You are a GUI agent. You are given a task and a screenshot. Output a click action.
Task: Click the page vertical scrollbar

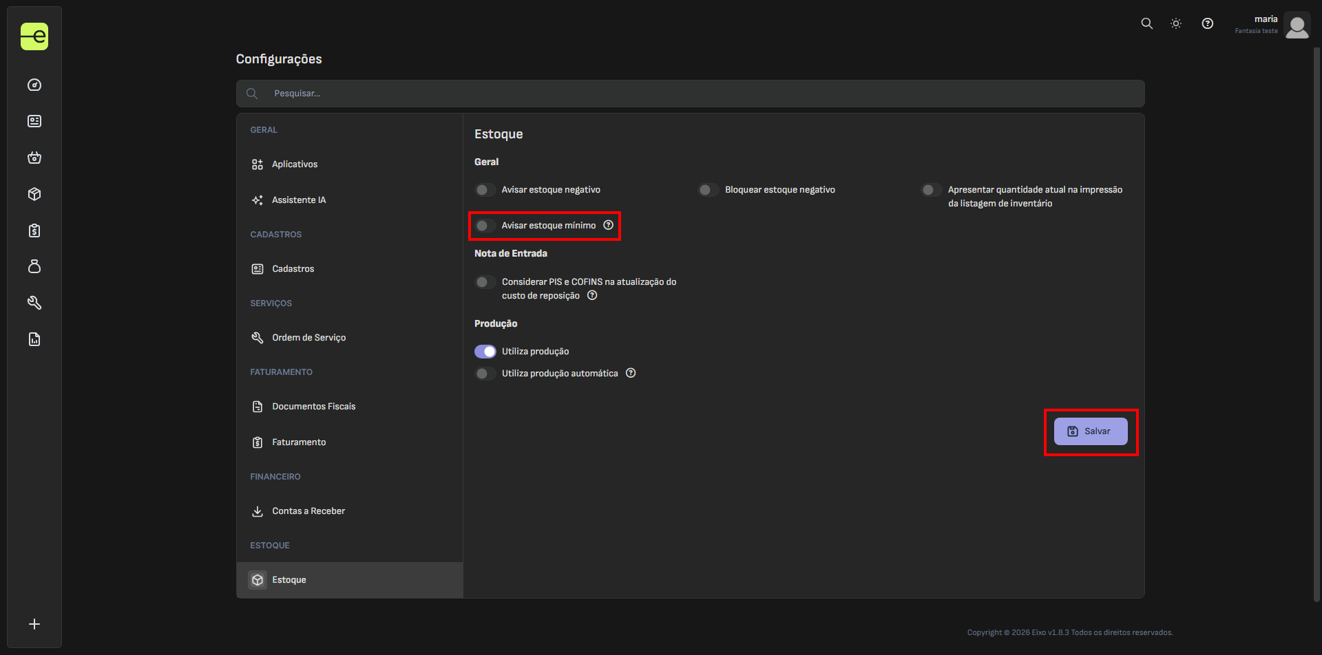coord(1316,323)
